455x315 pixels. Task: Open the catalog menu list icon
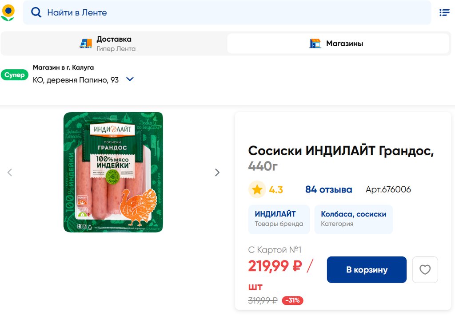tap(444, 12)
